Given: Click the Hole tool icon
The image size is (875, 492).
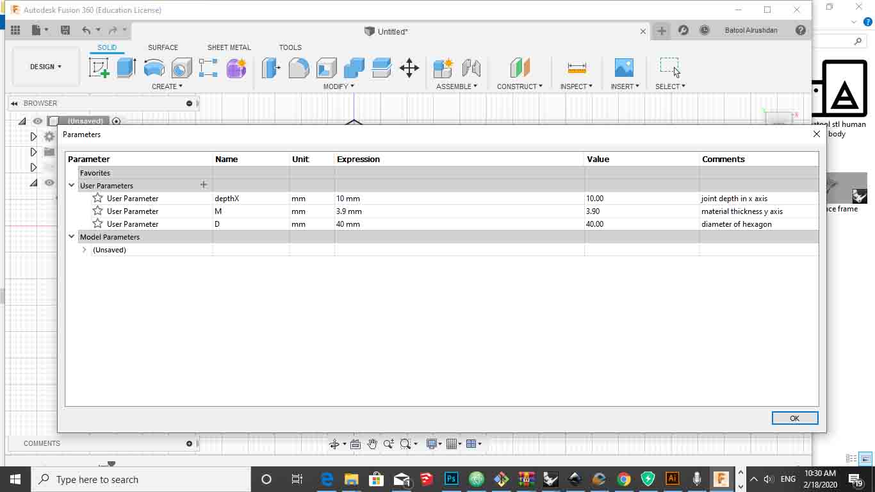Looking at the screenshot, I should point(181,67).
